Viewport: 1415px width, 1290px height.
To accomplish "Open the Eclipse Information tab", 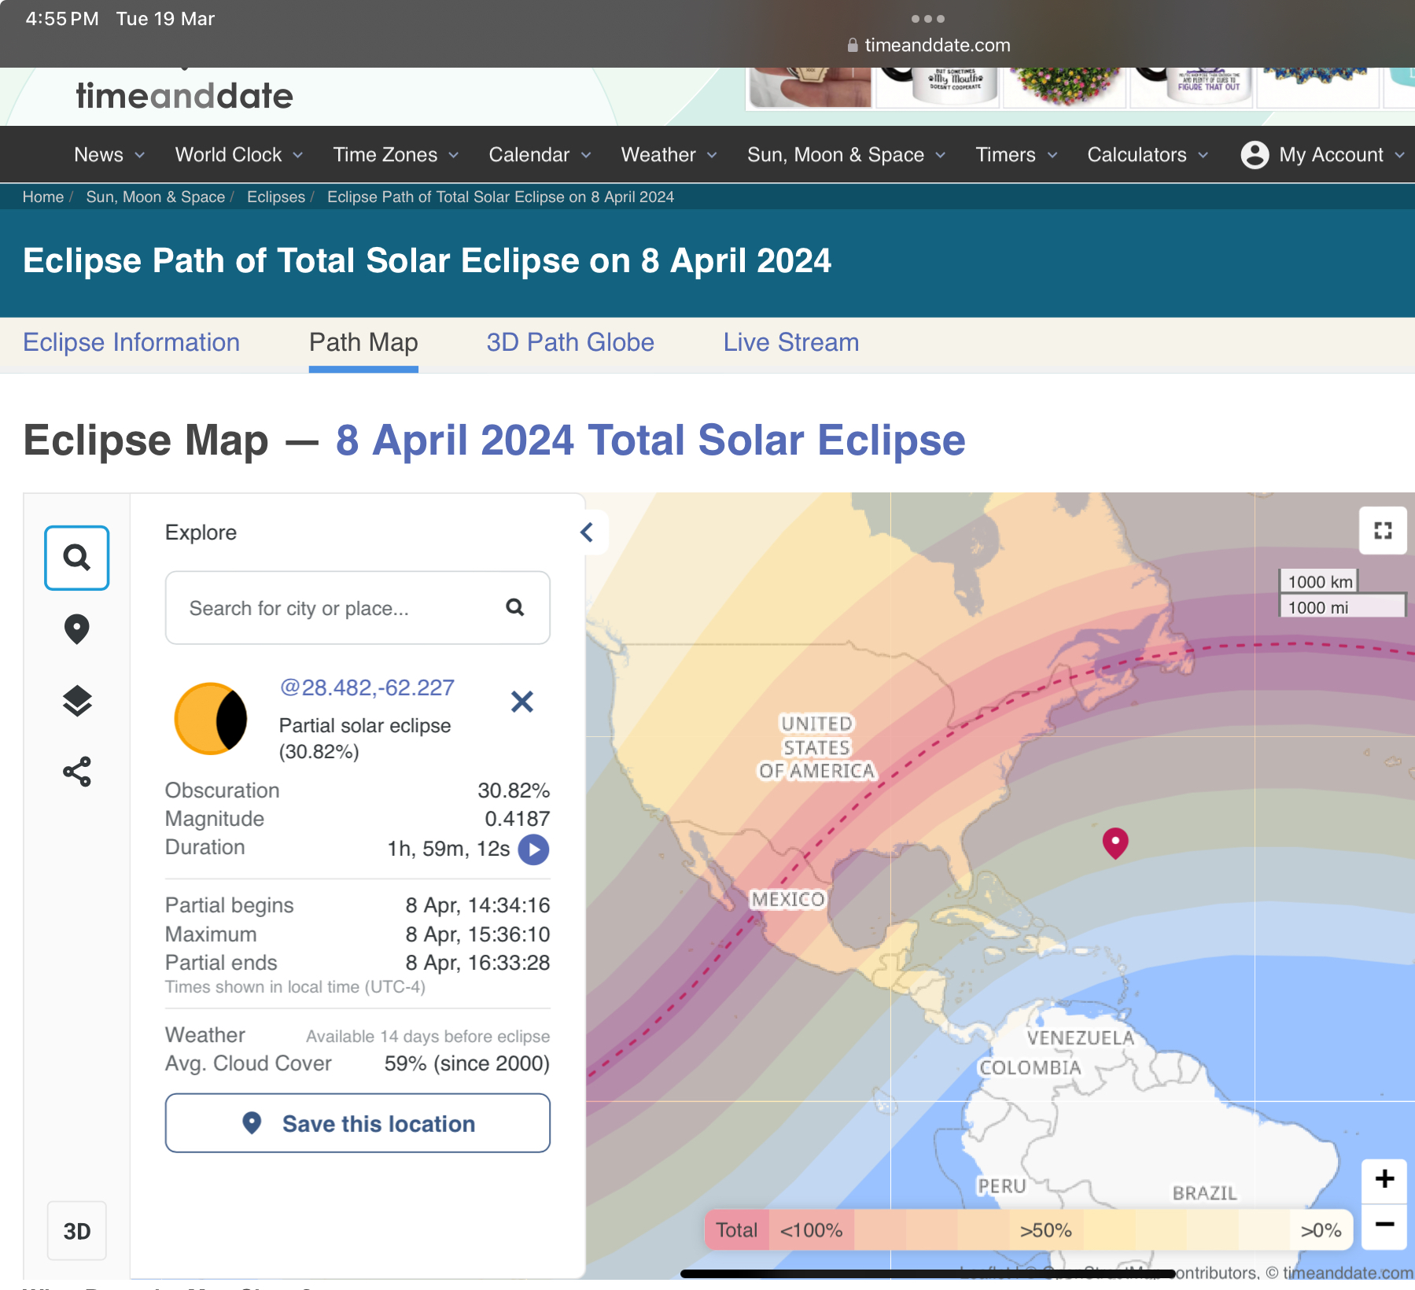I will pyautogui.click(x=131, y=343).
